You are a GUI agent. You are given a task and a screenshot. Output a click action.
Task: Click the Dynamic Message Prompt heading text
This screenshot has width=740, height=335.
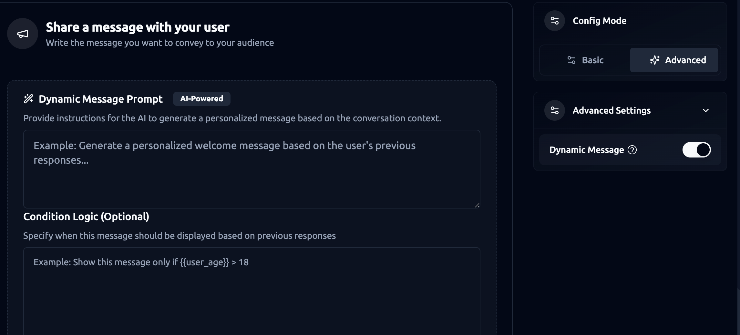pos(100,99)
